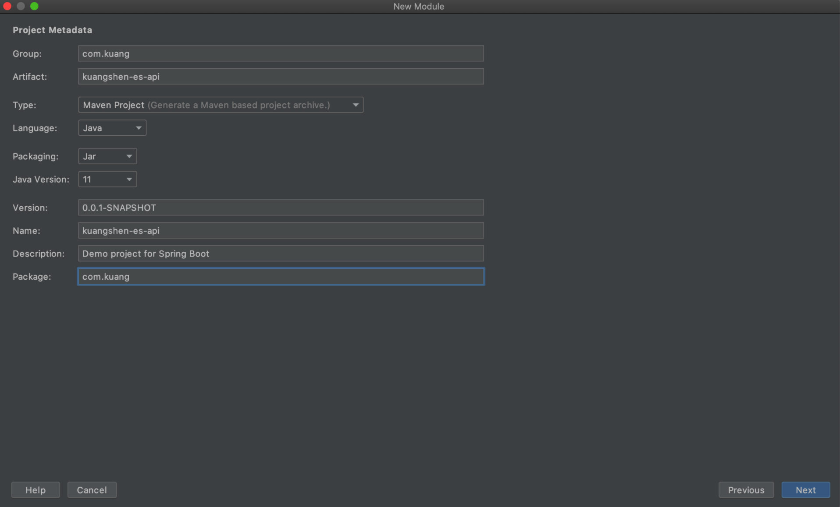The width and height of the screenshot is (840, 507).
Task: Click the Package: label
Action: [x=32, y=276]
